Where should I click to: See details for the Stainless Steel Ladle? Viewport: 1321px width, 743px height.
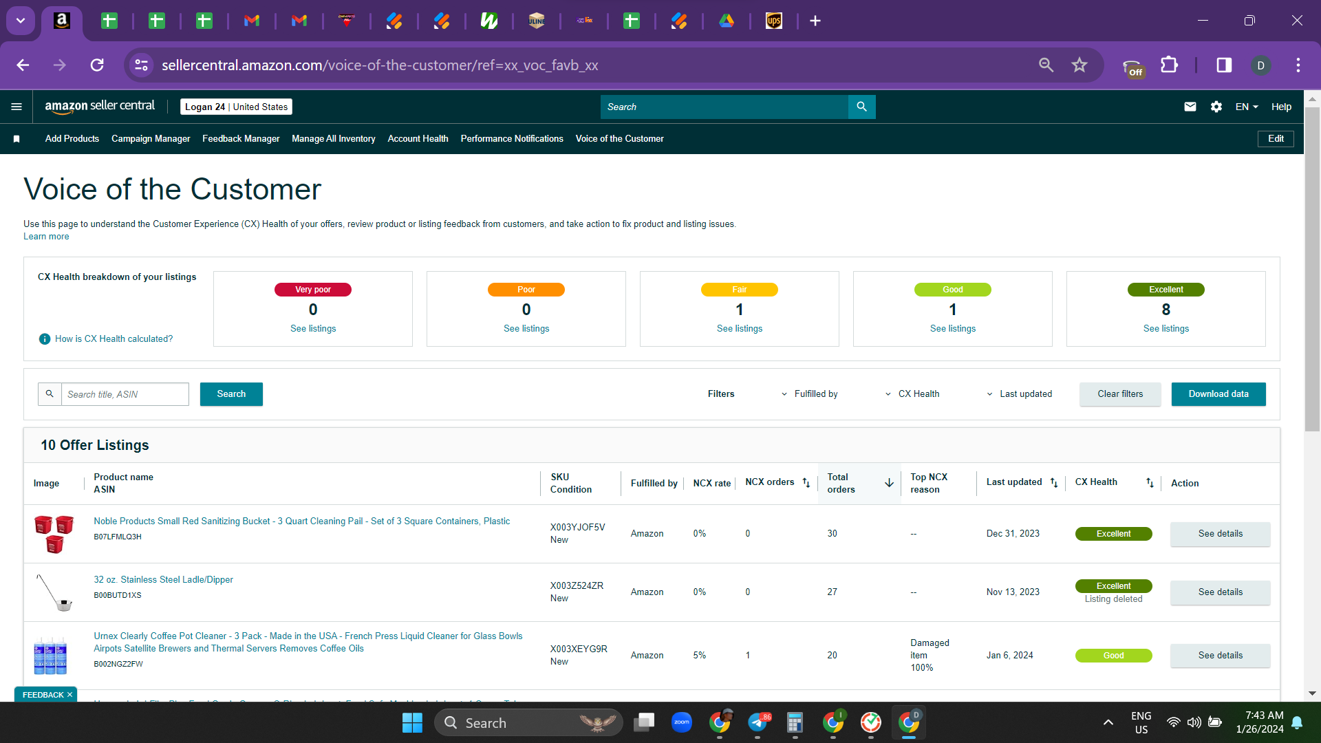[1221, 592]
